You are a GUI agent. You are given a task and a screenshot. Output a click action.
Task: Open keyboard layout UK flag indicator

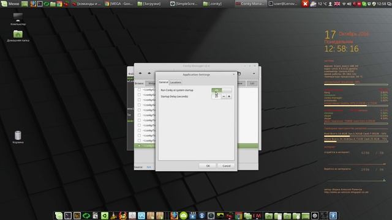pyautogui.click(x=337, y=4)
